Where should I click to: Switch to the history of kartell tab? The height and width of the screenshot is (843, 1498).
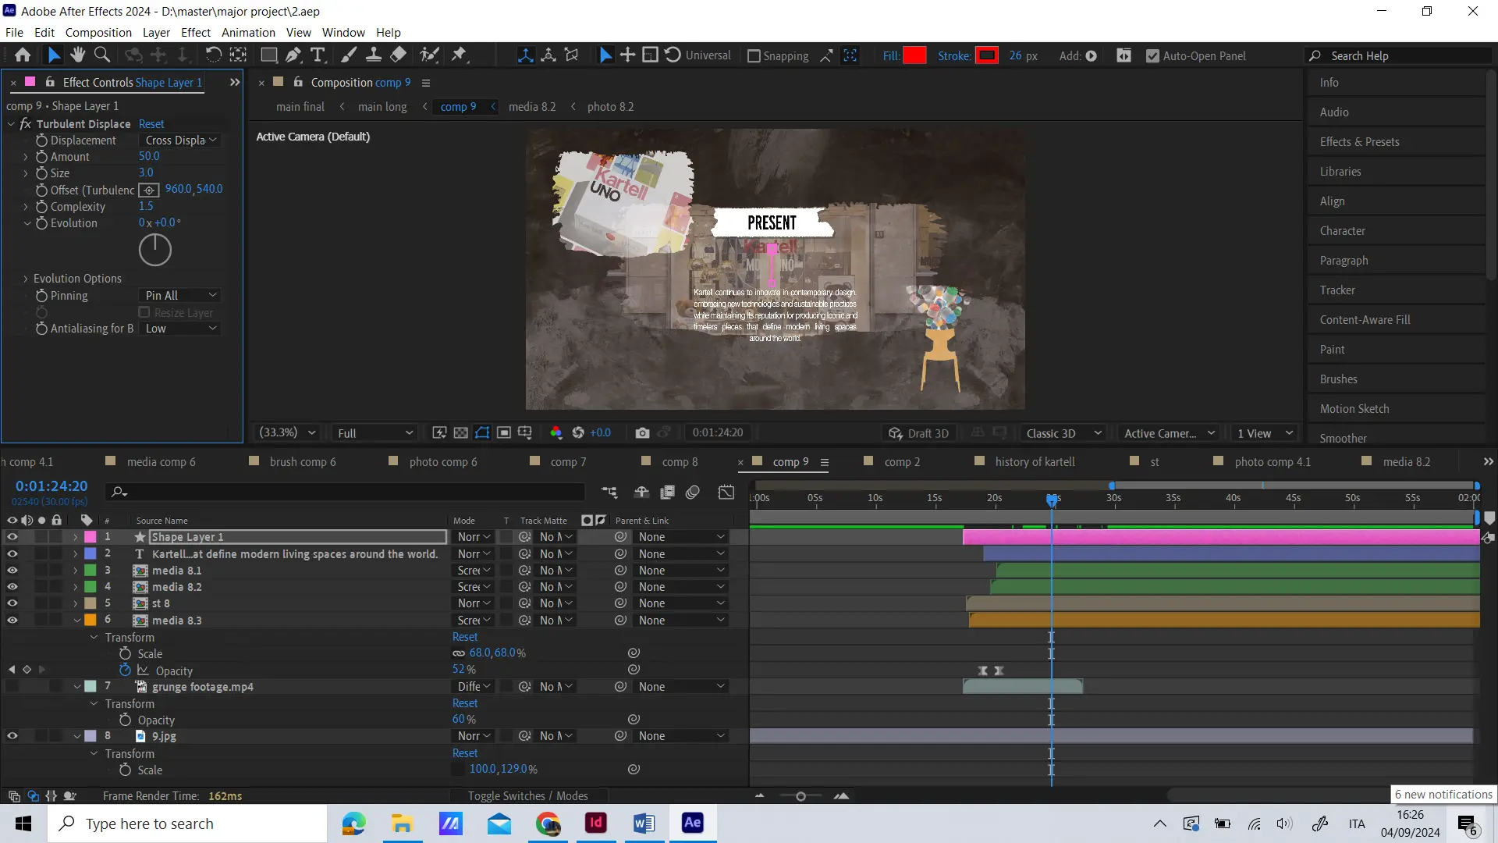coord(1035,462)
